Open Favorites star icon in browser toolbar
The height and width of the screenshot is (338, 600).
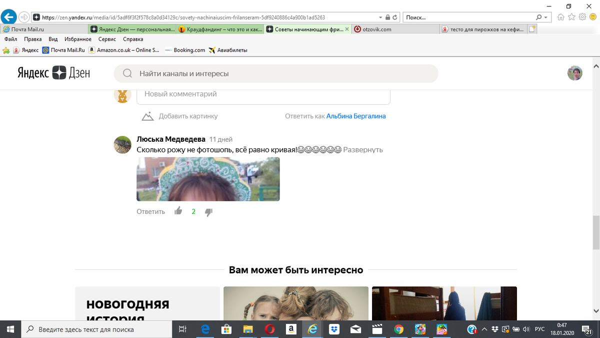tap(571, 17)
